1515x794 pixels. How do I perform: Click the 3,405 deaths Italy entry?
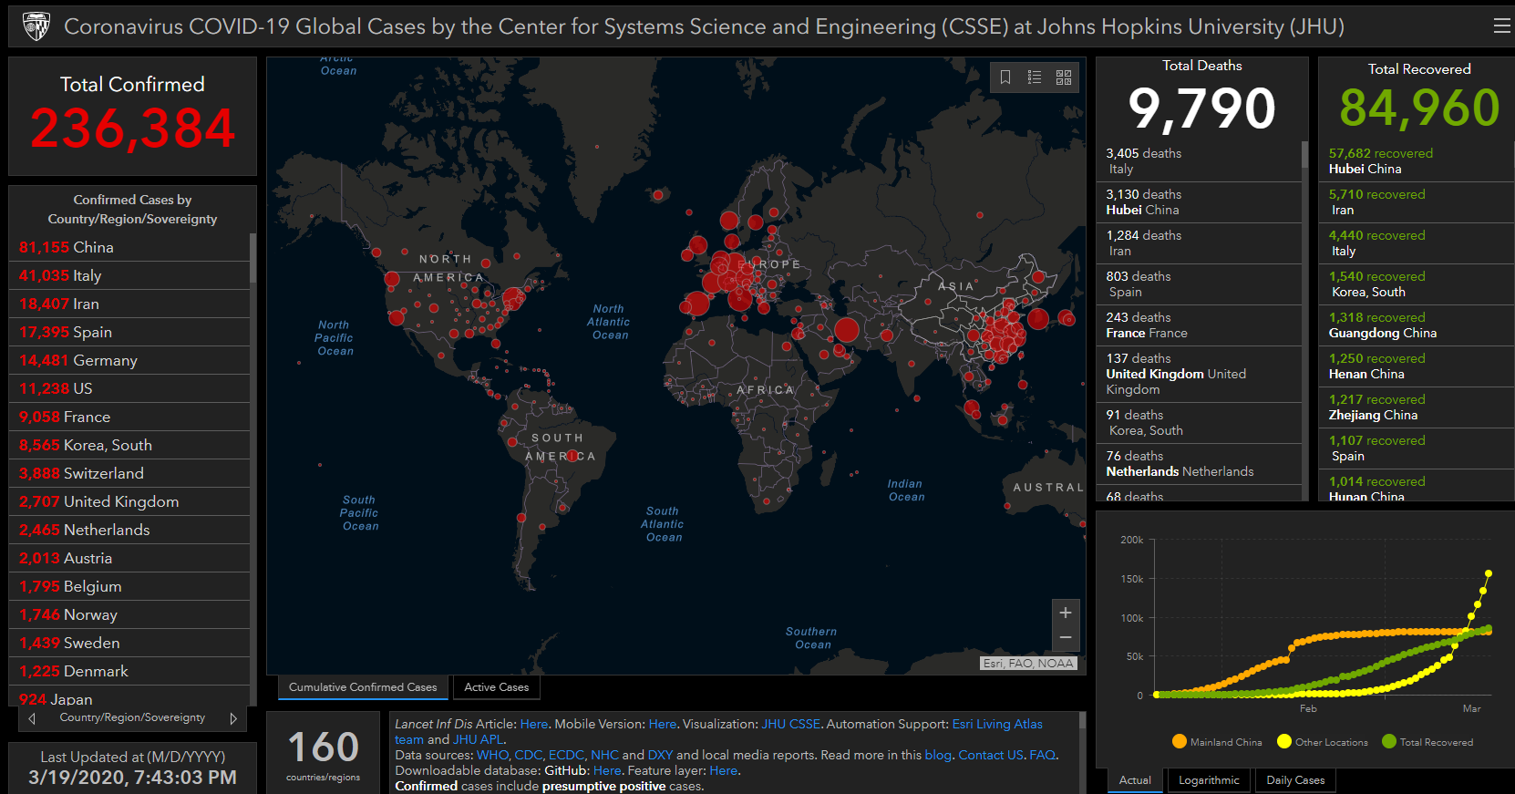click(1199, 161)
